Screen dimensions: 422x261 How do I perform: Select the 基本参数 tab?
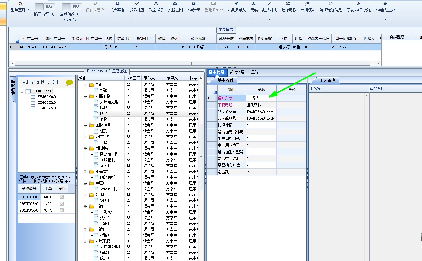pyautogui.click(x=225, y=80)
